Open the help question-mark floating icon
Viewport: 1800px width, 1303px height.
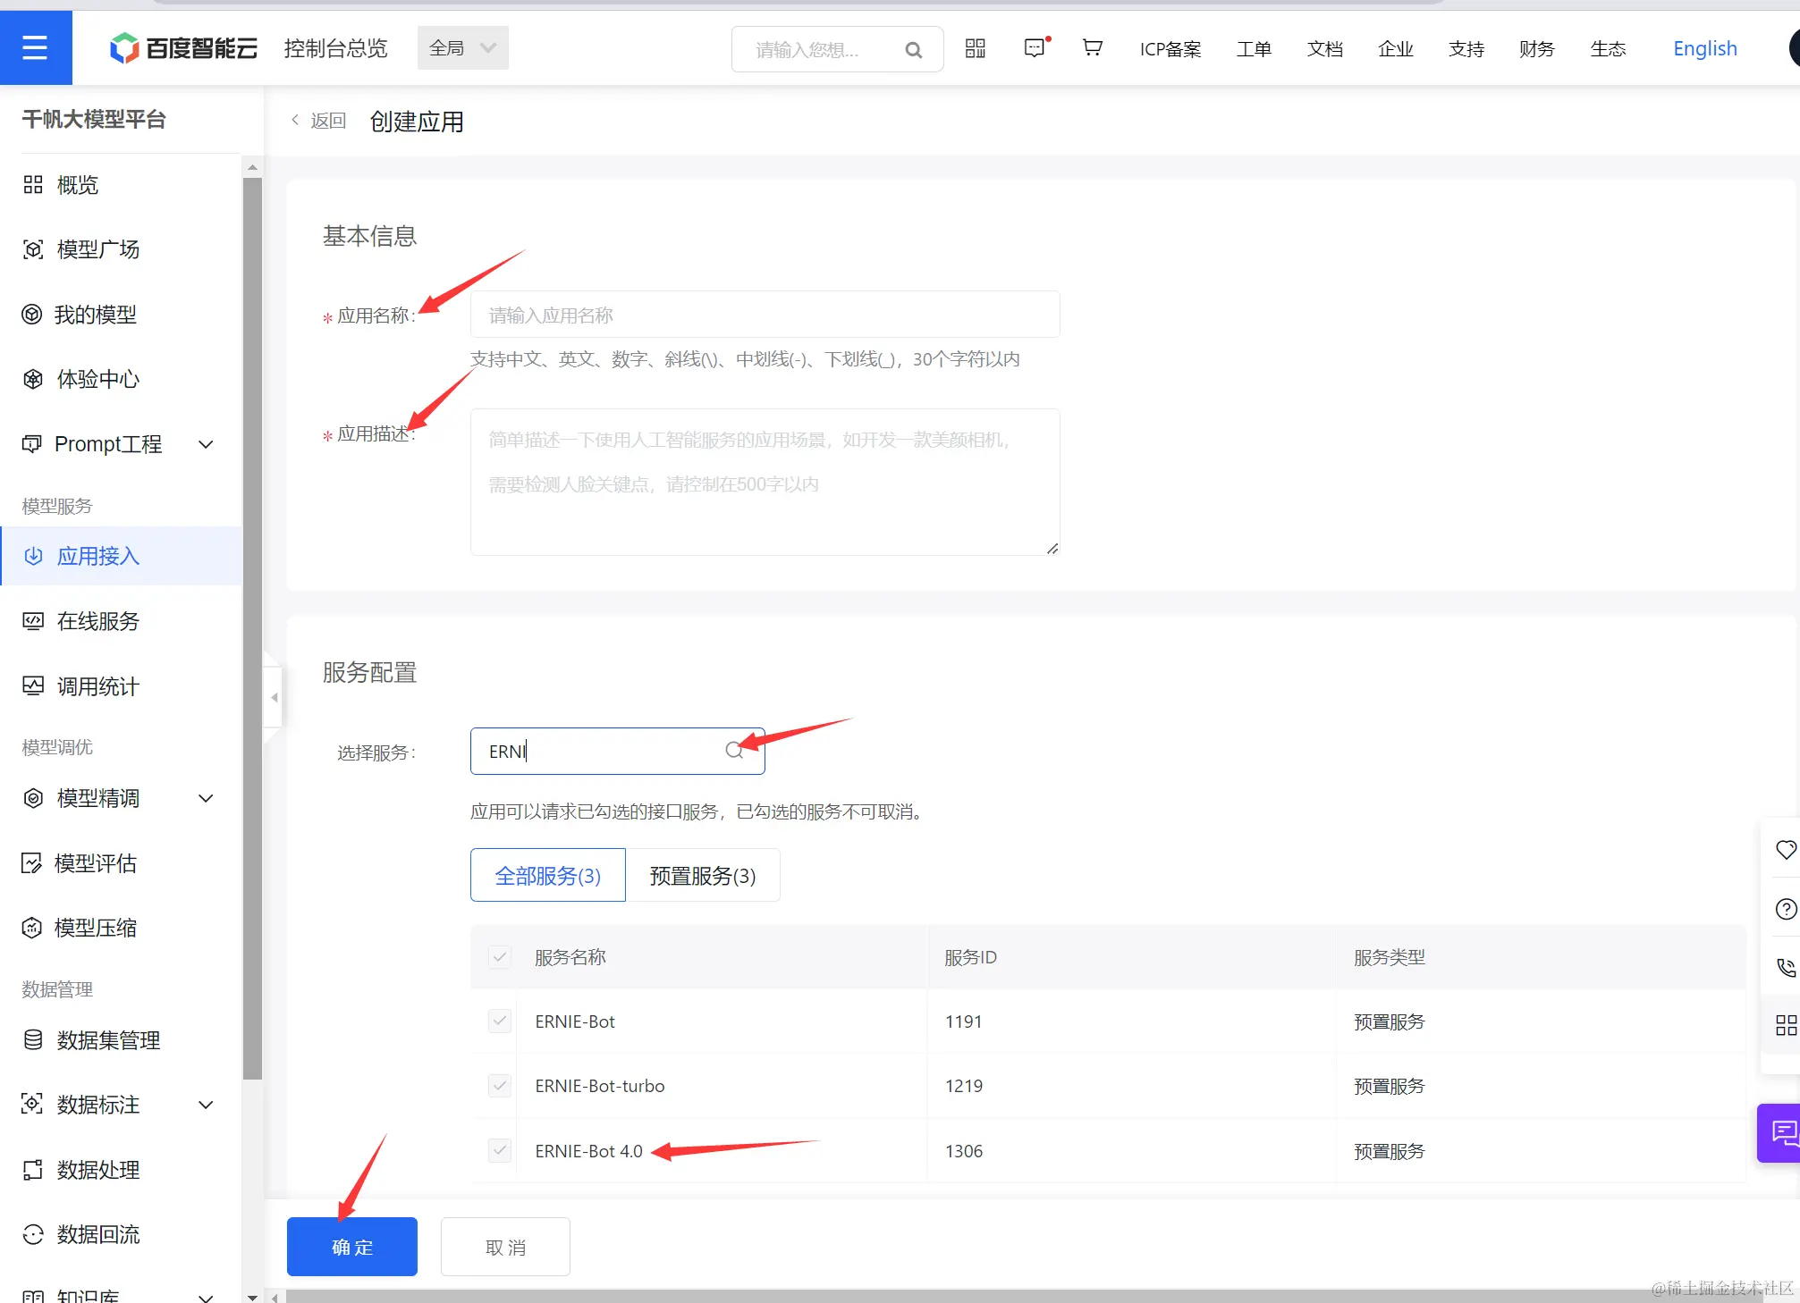(x=1786, y=909)
